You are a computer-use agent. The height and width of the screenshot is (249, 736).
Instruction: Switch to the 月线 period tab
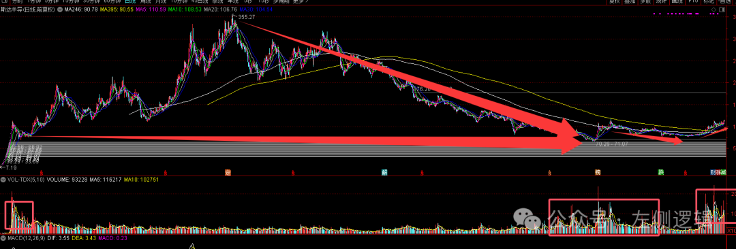(161, 2)
